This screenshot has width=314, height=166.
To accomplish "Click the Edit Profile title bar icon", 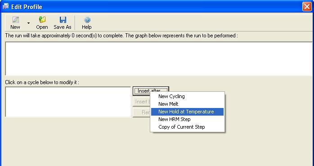I will 5,7.
